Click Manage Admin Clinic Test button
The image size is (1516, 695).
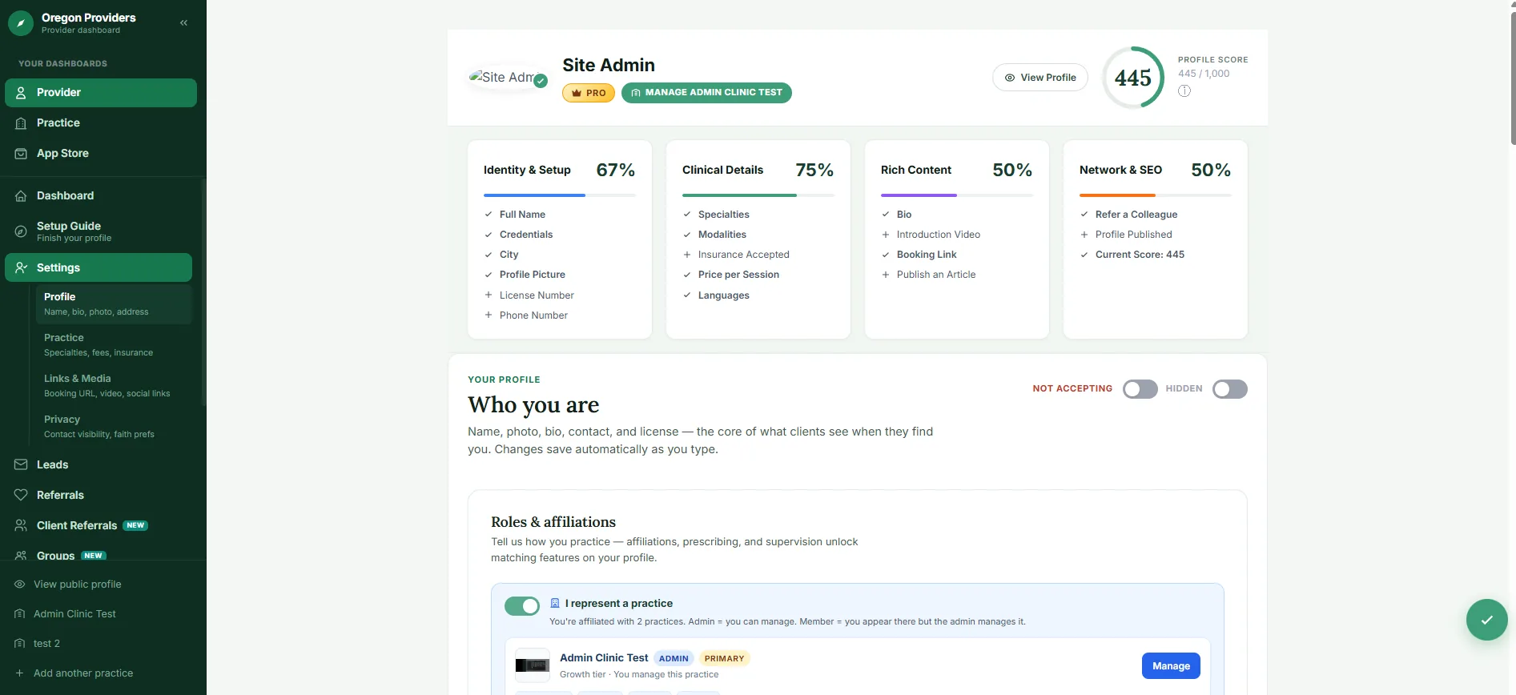(x=706, y=93)
